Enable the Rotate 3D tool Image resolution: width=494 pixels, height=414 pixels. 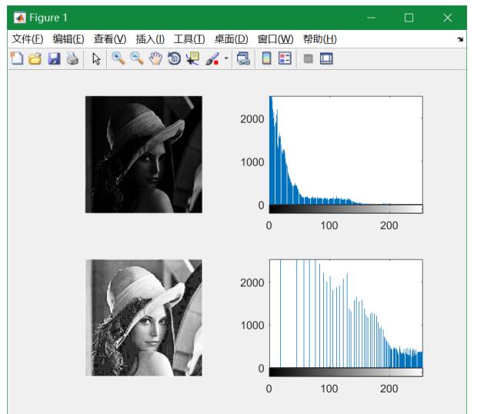tap(174, 58)
